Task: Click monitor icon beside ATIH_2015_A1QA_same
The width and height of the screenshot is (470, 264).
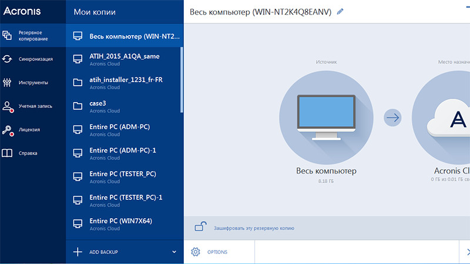Action: (x=78, y=59)
